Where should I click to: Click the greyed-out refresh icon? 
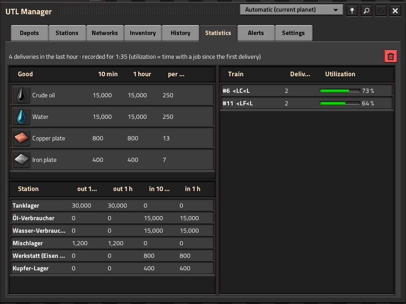[x=381, y=11]
